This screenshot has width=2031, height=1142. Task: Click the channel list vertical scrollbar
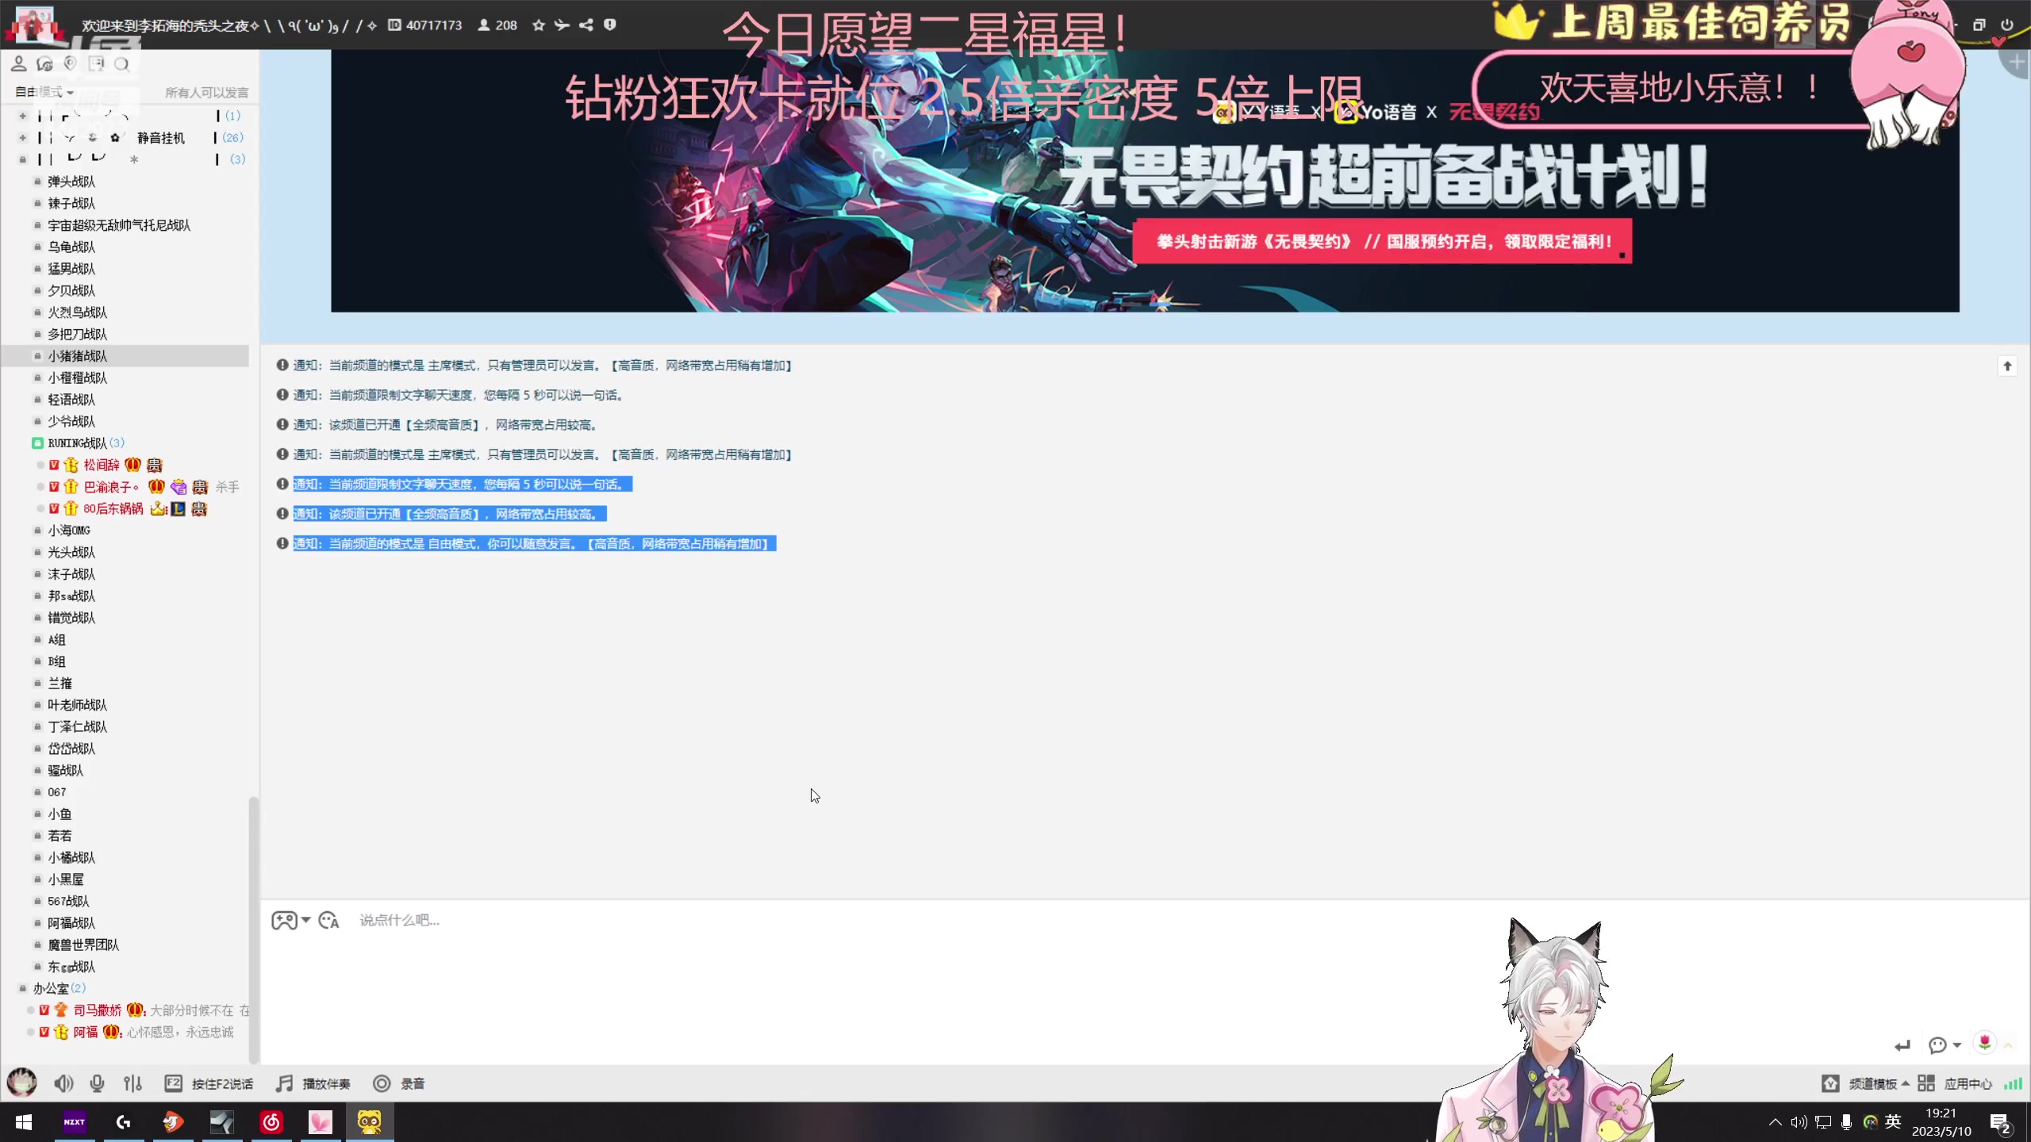(x=254, y=929)
